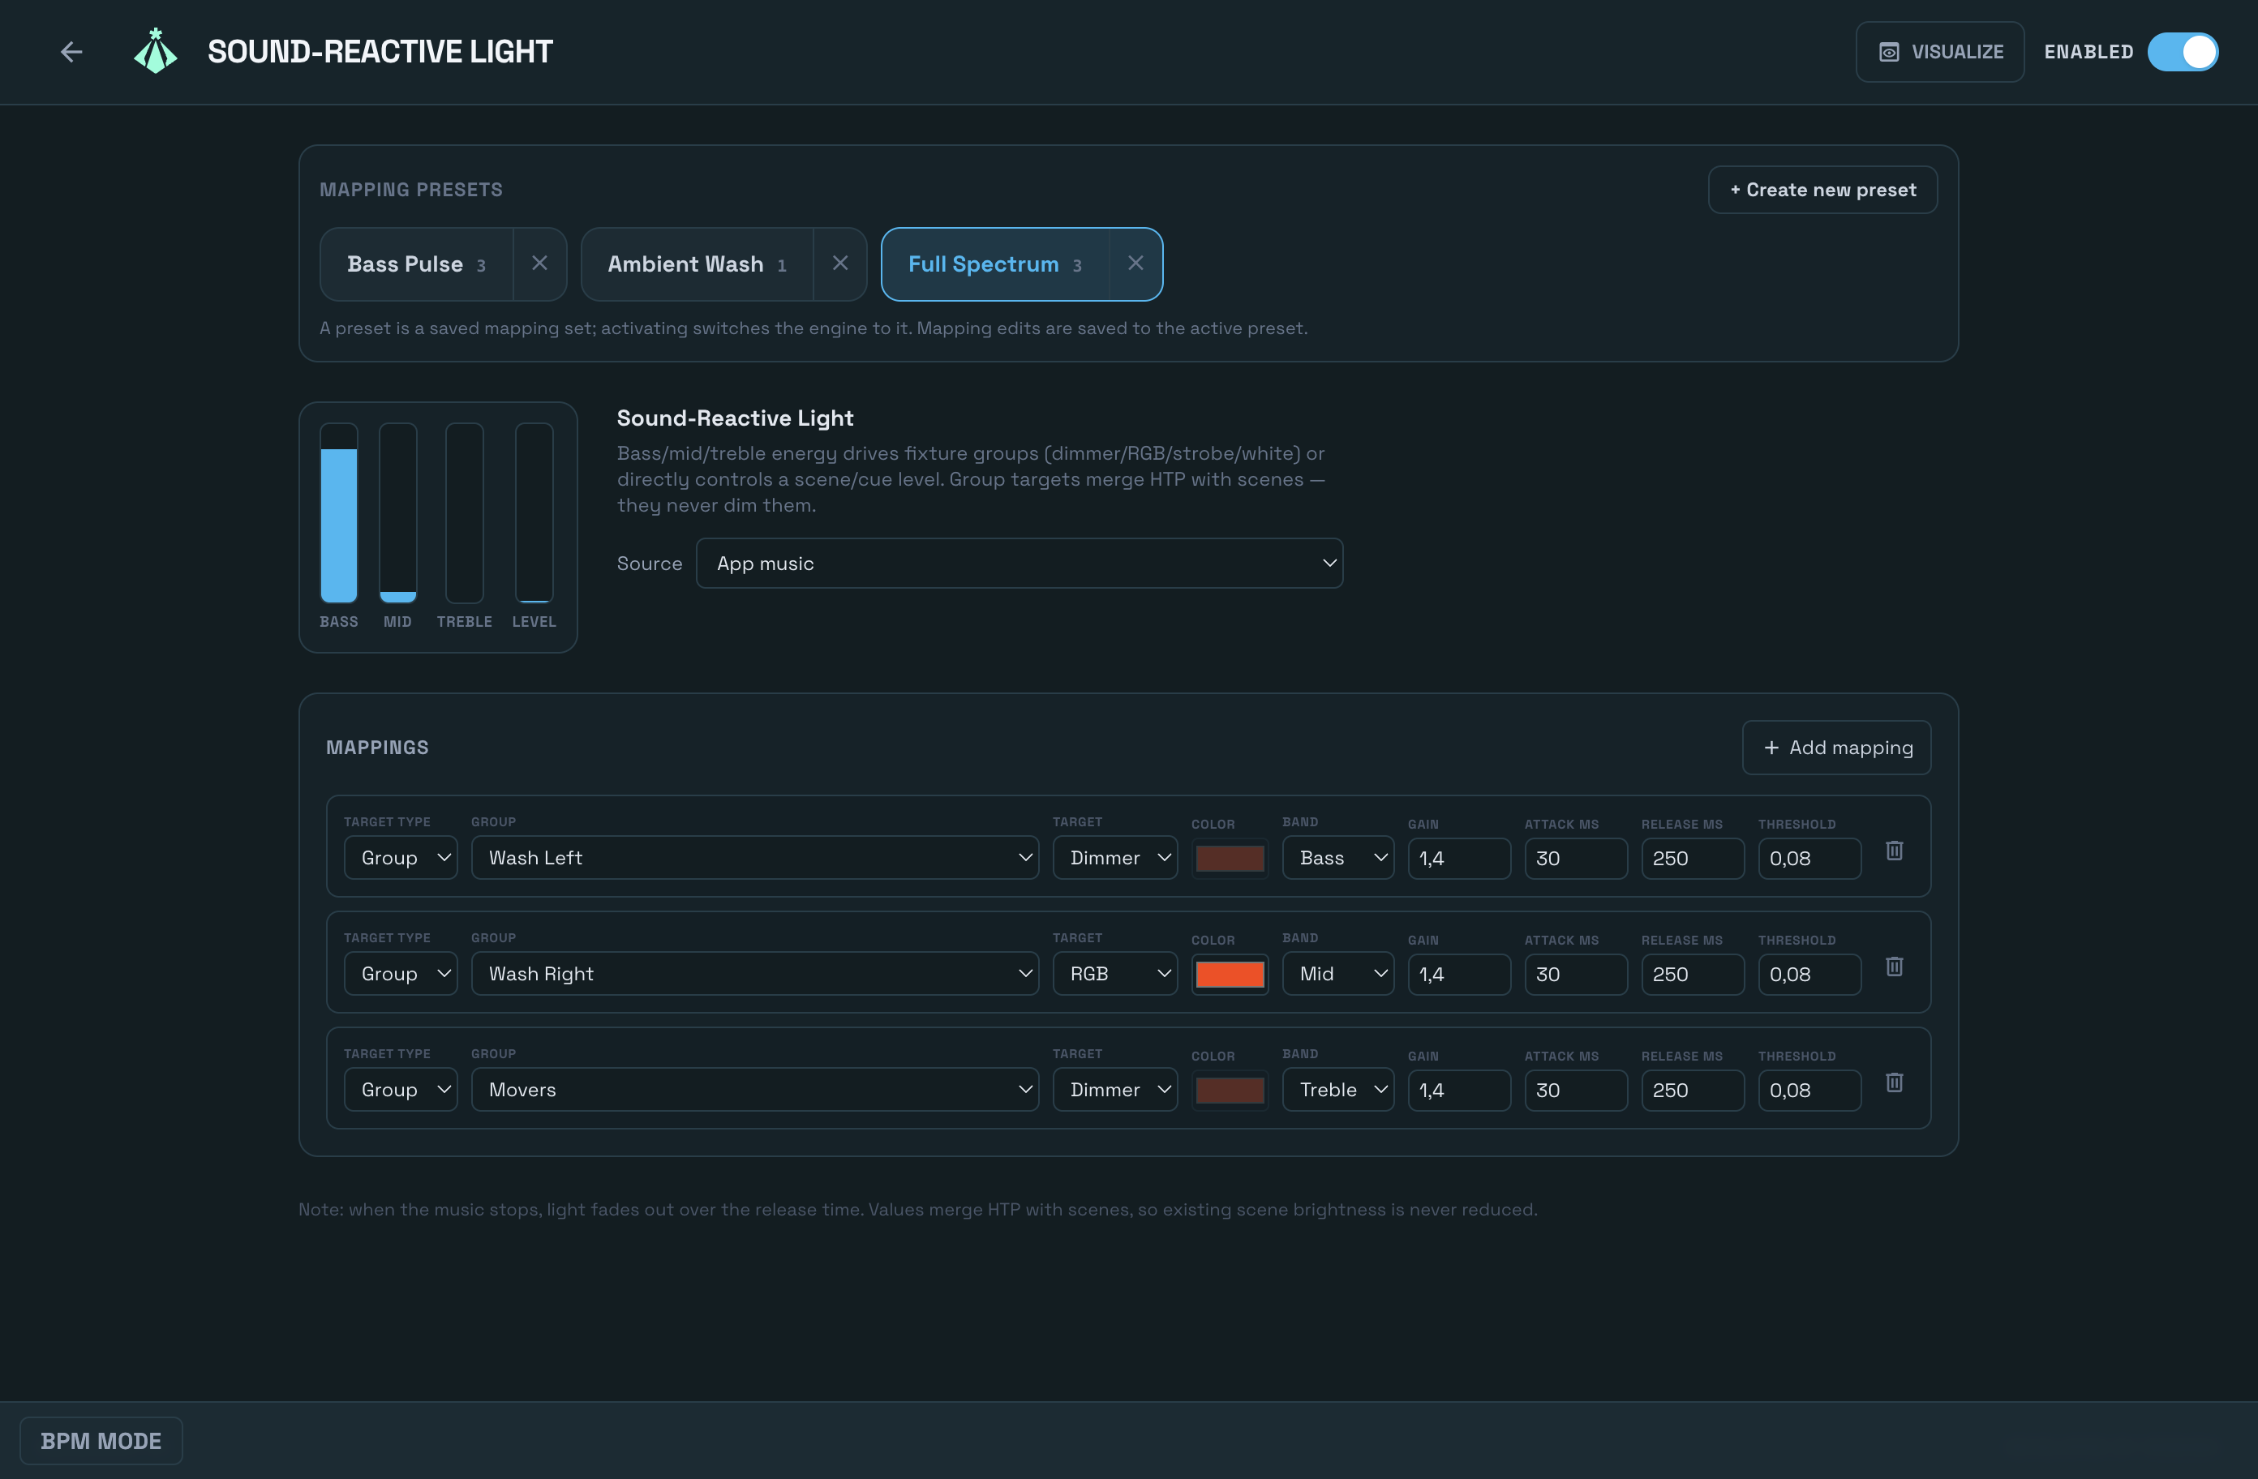The image size is (2258, 1479).
Task: Open the Wash Right group dropdown
Action: (x=754, y=973)
